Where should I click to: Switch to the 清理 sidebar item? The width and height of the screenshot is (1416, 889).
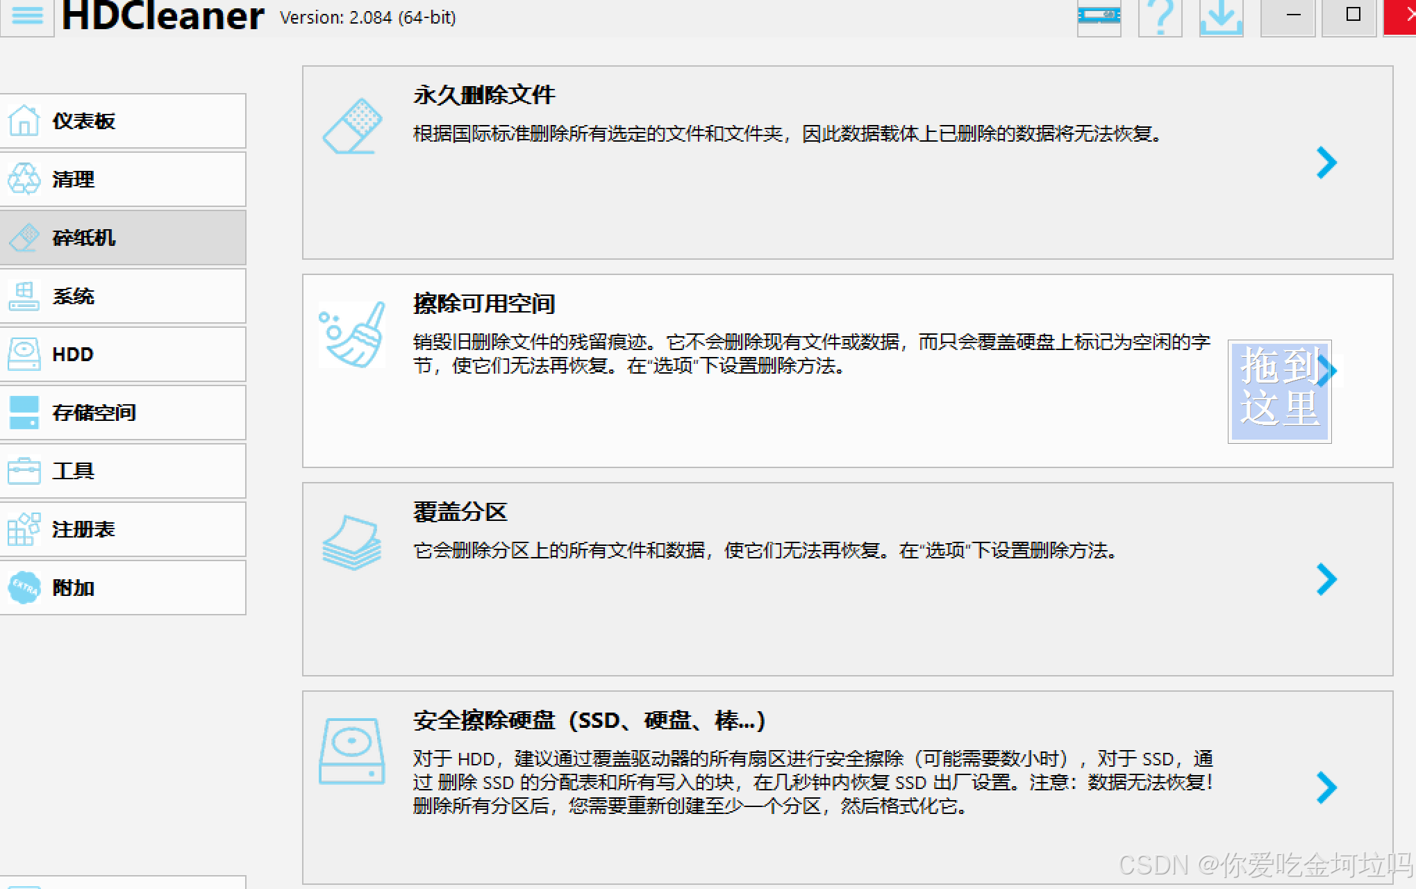click(x=123, y=179)
